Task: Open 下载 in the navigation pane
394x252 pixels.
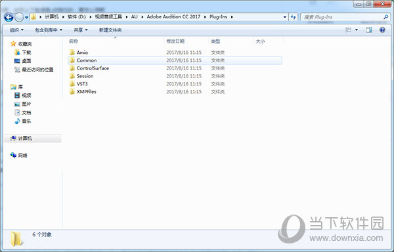Action: pos(26,52)
